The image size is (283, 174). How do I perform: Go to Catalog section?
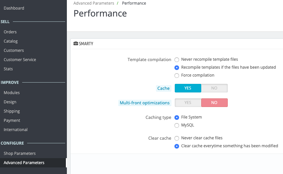[x=11, y=41]
